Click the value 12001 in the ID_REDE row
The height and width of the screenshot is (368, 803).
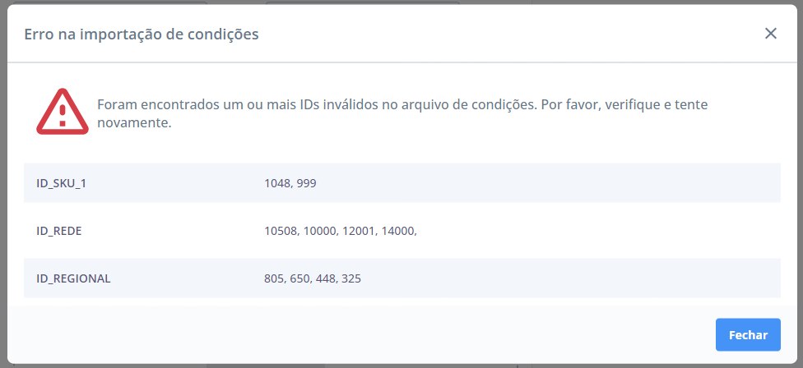pyautogui.click(x=360, y=231)
